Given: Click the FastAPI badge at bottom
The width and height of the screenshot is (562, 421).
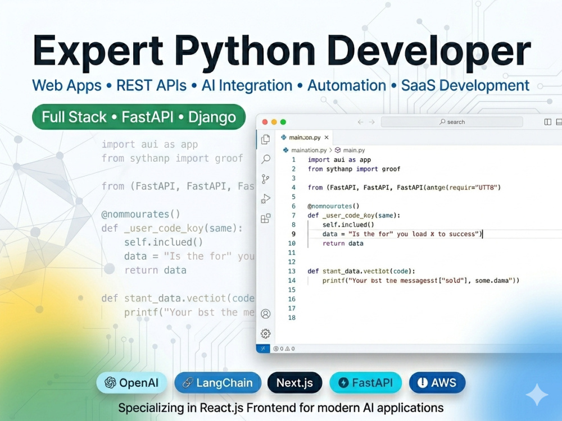Looking at the screenshot, I should tap(366, 383).
